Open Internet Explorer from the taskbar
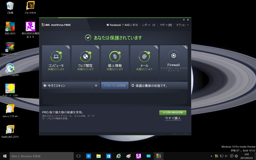 point(118,156)
